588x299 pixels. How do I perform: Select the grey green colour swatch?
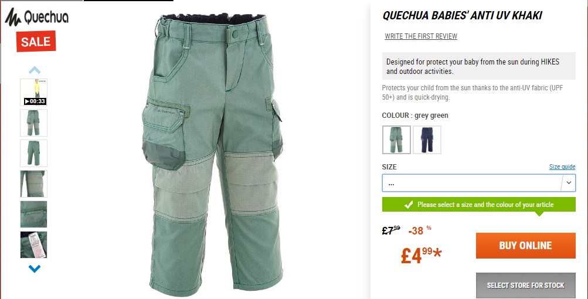coord(396,140)
